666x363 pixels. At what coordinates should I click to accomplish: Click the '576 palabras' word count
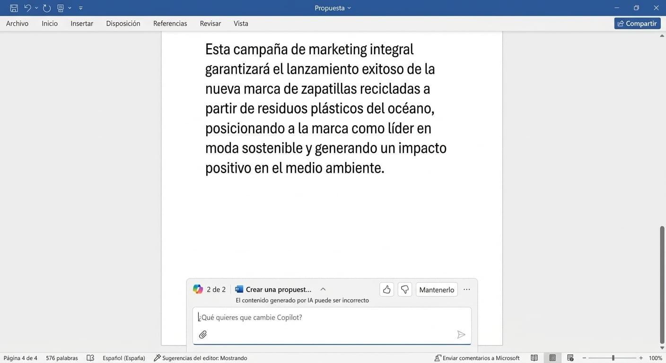pyautogui.click(x=62, y=358)
